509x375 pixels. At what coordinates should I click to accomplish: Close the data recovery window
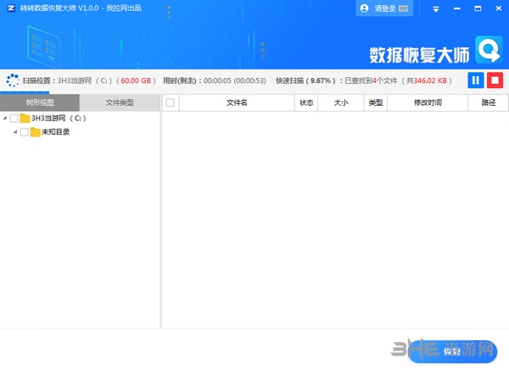pyautogui.click(x=499, y=8)
